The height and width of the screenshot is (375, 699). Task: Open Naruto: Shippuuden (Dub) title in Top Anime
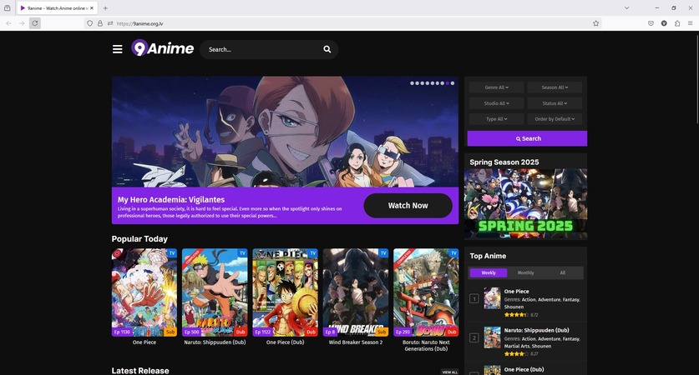click(536, 330)
